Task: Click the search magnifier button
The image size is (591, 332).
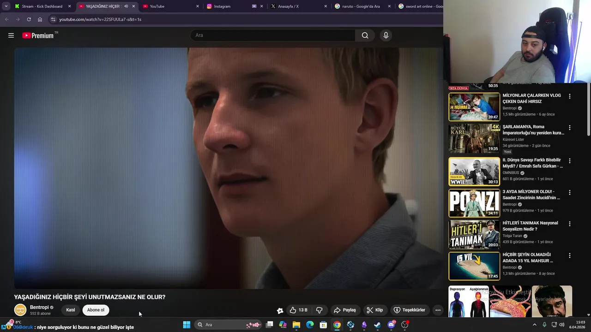Action: (x=365, y=36)
